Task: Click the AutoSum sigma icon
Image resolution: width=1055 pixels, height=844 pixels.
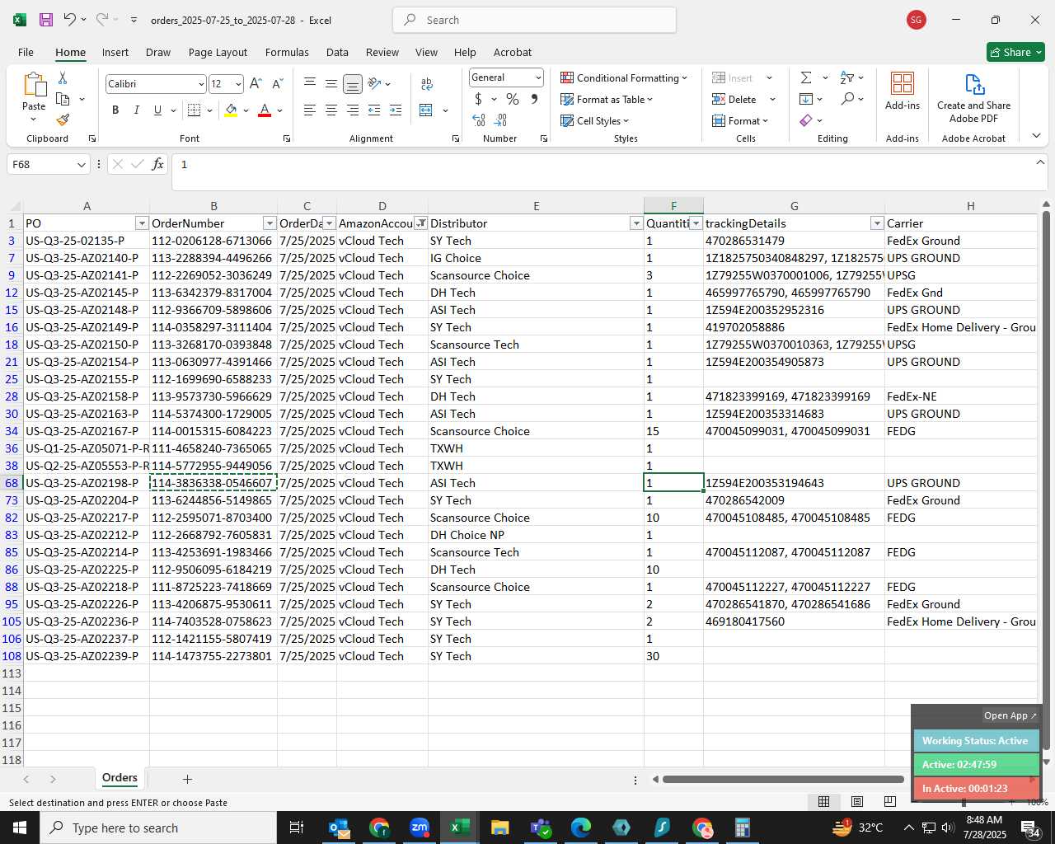Action: click(806, 77)
